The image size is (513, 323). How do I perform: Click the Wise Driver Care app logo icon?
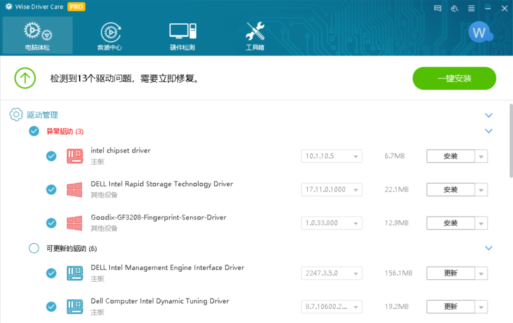pyautogui.click(x=9, y=7)
